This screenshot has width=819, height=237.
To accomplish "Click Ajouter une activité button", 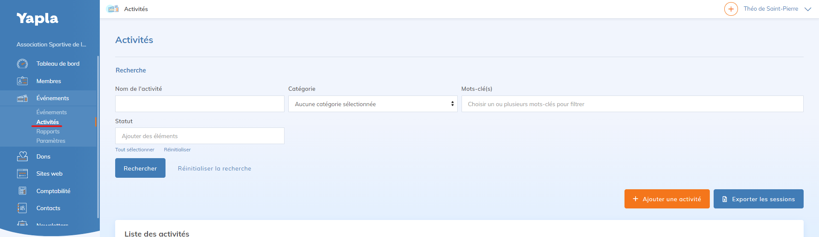I will (667, 199).
